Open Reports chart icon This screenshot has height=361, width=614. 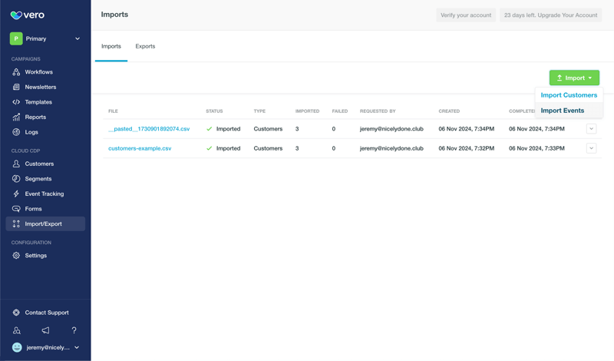(16, 118)
